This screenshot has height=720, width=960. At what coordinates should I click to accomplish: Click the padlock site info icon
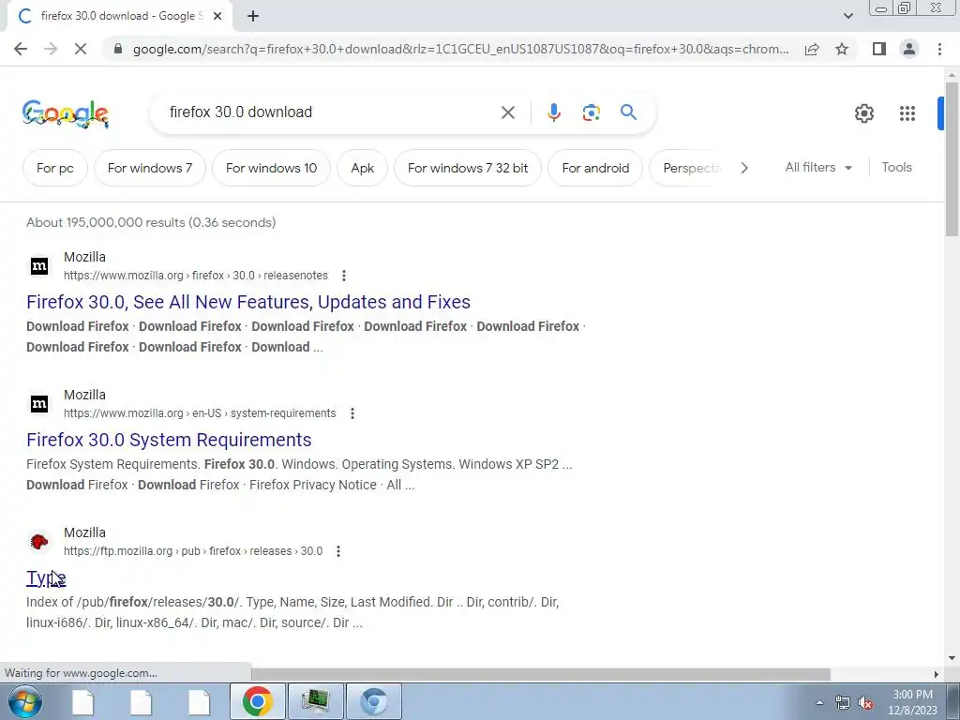[x=118, y=49]
